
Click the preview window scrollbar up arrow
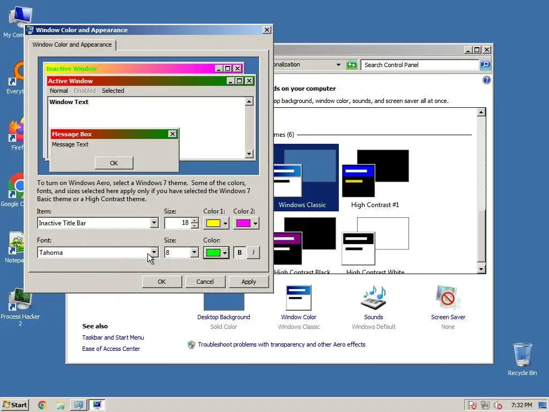pos(249,101)
